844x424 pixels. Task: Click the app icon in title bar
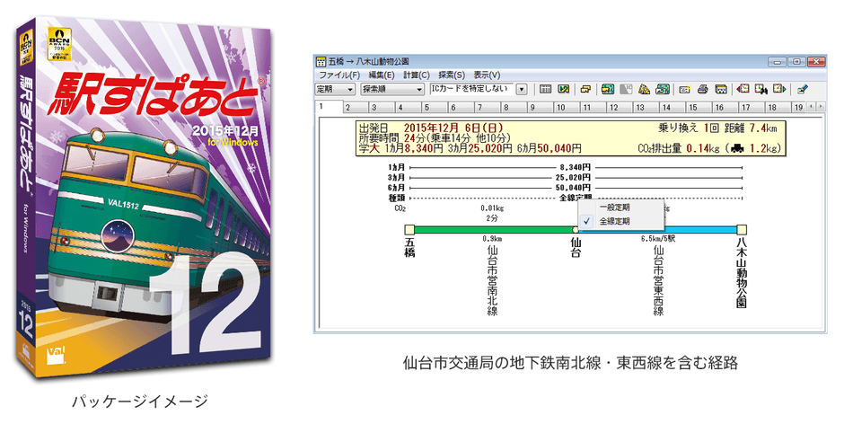point(321,61)
